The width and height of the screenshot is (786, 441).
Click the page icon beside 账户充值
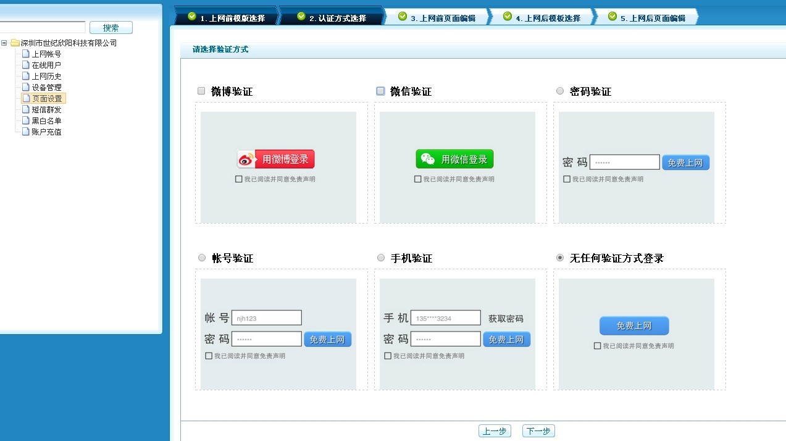26,132
